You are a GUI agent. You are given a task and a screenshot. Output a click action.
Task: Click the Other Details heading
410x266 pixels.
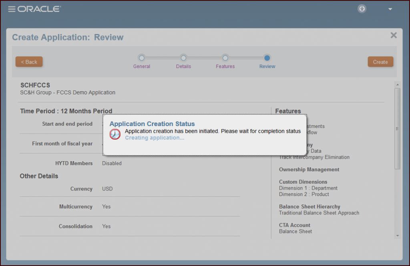tap(39, 176)
